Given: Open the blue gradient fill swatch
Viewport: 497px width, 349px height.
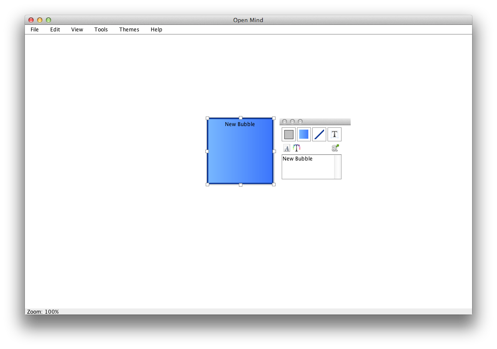Looking at the screenshot, I should (304, 134).
